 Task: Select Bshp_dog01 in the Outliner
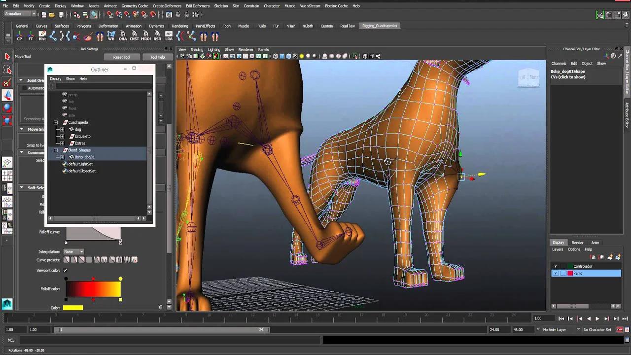[84, 157]
